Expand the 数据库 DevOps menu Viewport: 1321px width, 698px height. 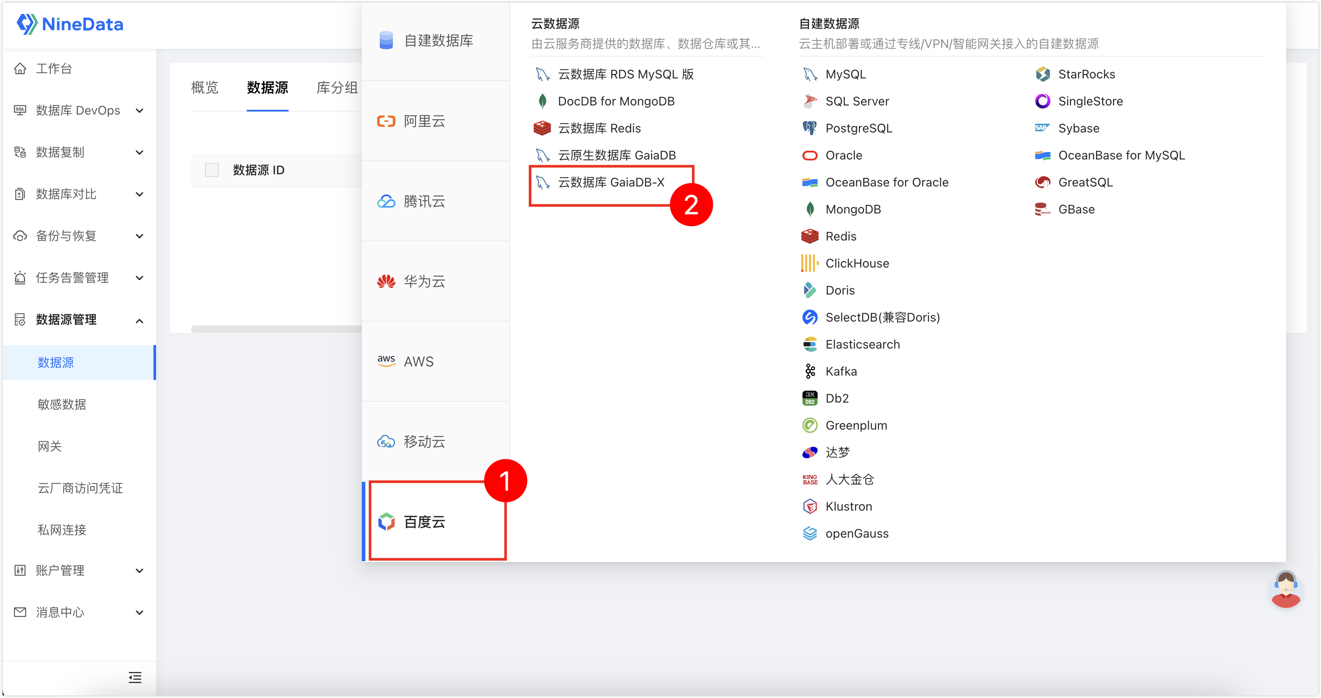pos(79,110)
